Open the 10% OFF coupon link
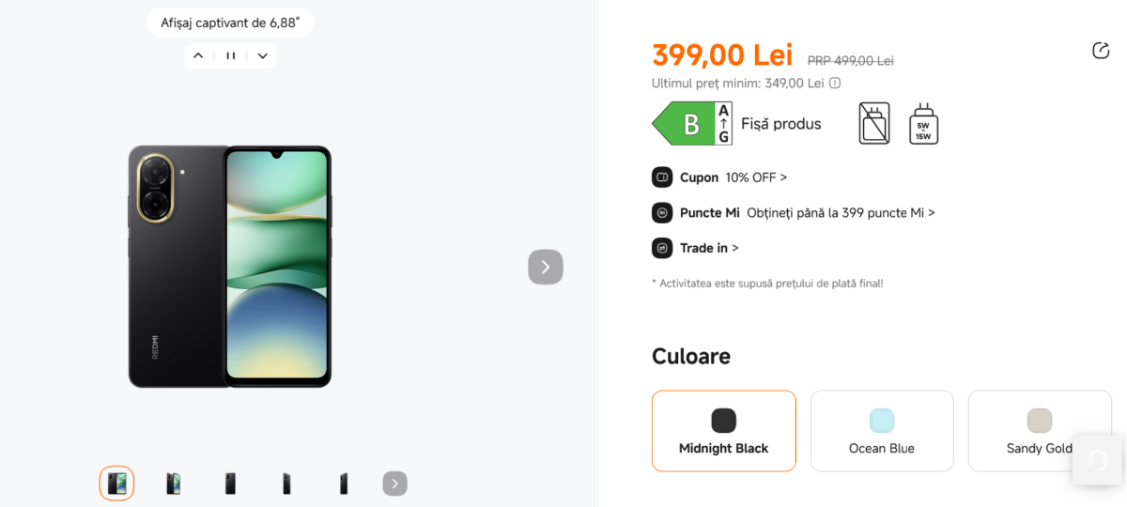The image size is (1127, 507). click(756, 177)
